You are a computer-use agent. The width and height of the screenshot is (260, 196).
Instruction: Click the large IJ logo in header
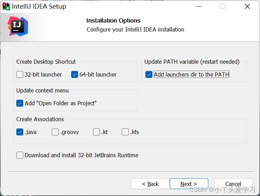coord(18,26)
